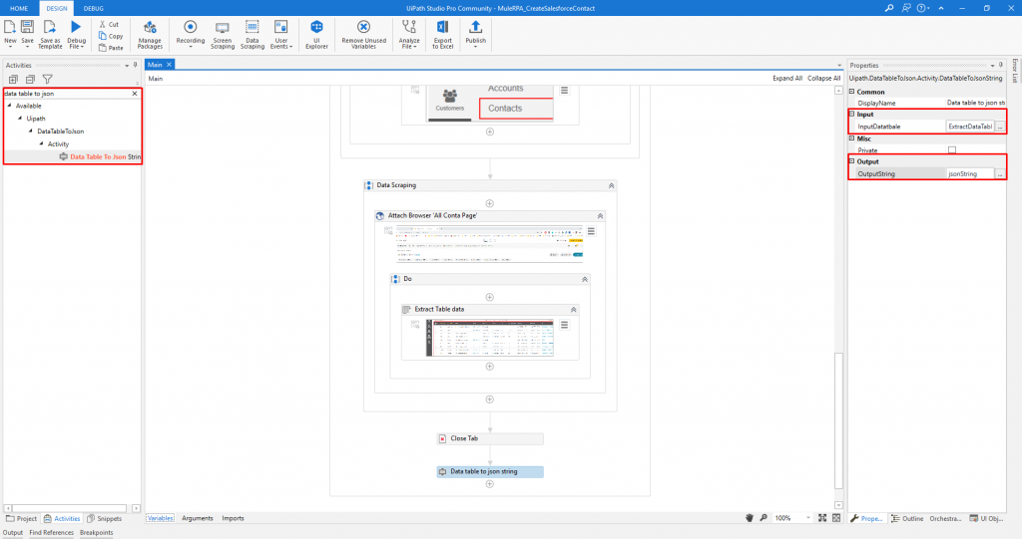Open User Events menu
The height and width of the screenshot is (539, 1022).
280,34
